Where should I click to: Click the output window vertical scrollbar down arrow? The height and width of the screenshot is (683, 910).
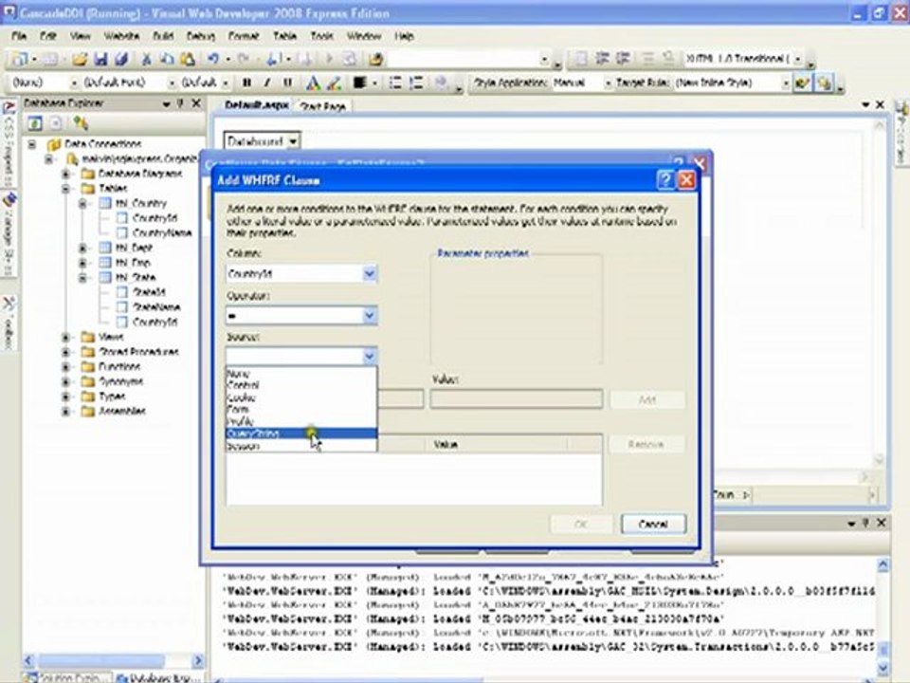click(883, 667)
